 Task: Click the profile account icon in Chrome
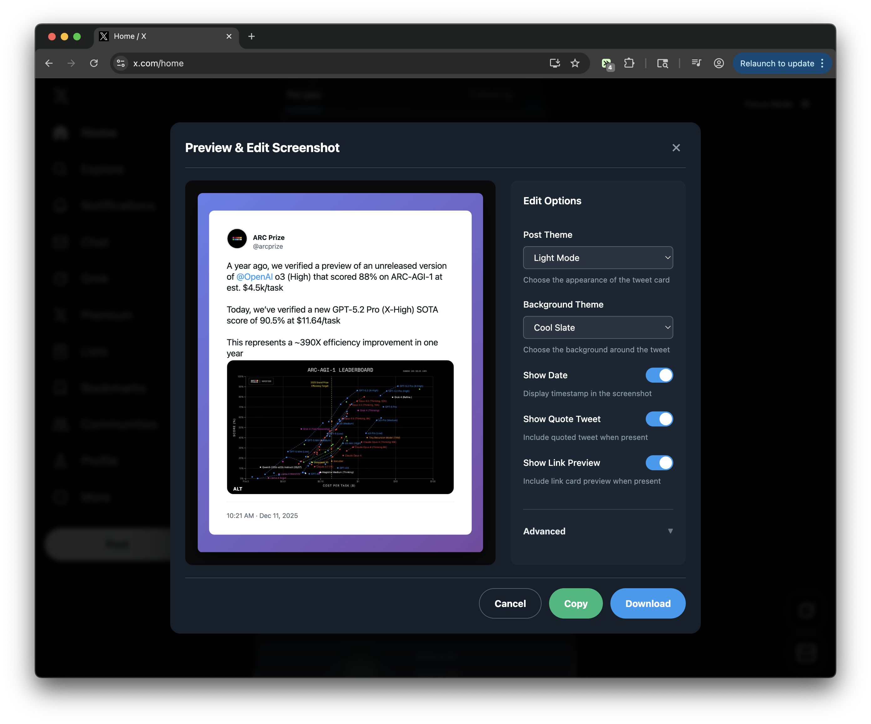pyautogui.click(x=719, y=63)
